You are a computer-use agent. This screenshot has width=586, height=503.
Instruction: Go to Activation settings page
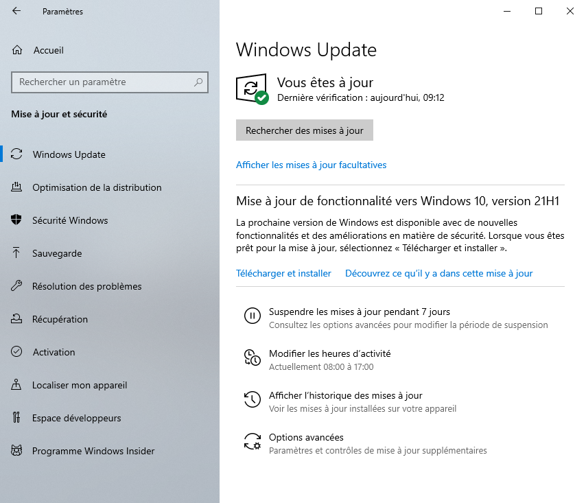[x=54, y=352]
